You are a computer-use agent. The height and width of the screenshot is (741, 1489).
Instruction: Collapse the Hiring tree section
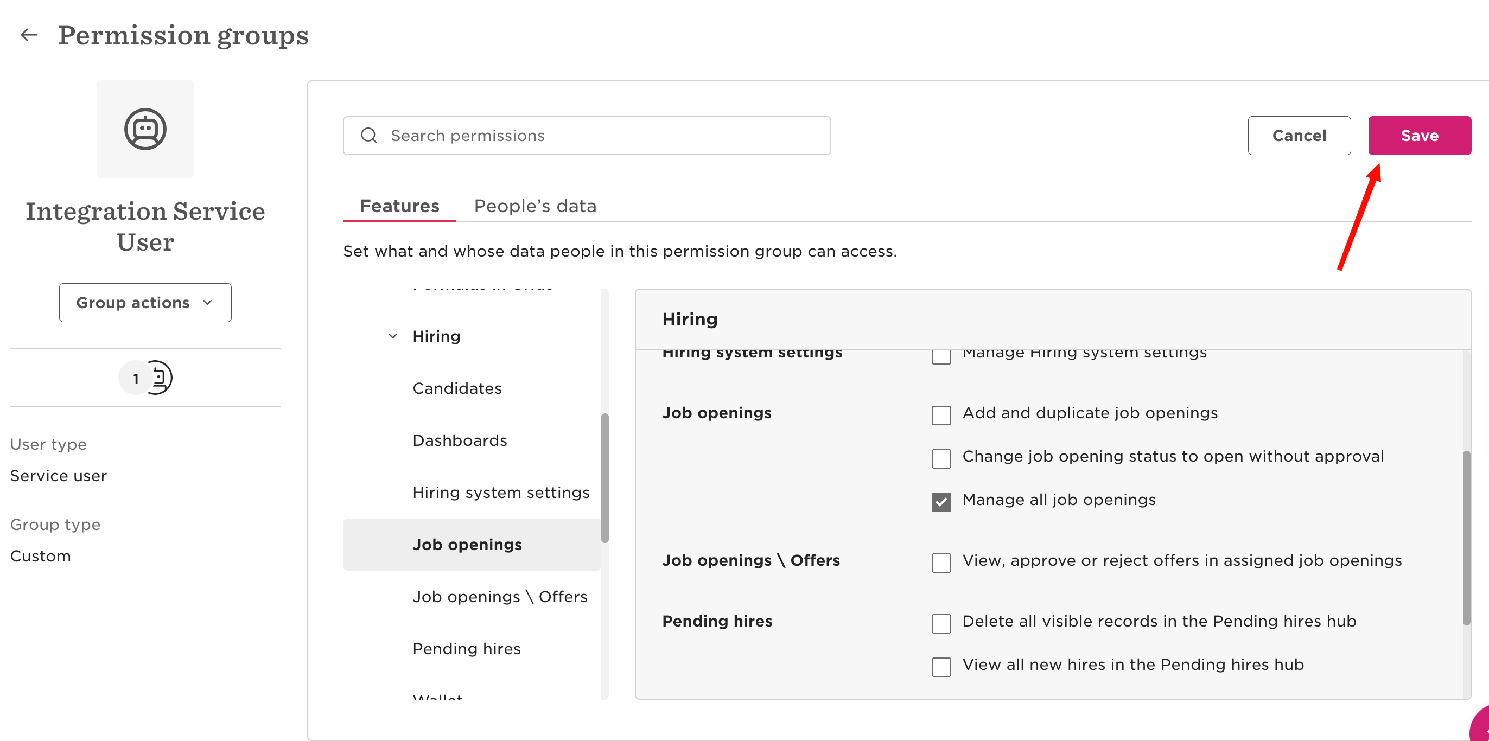[393, 336]
